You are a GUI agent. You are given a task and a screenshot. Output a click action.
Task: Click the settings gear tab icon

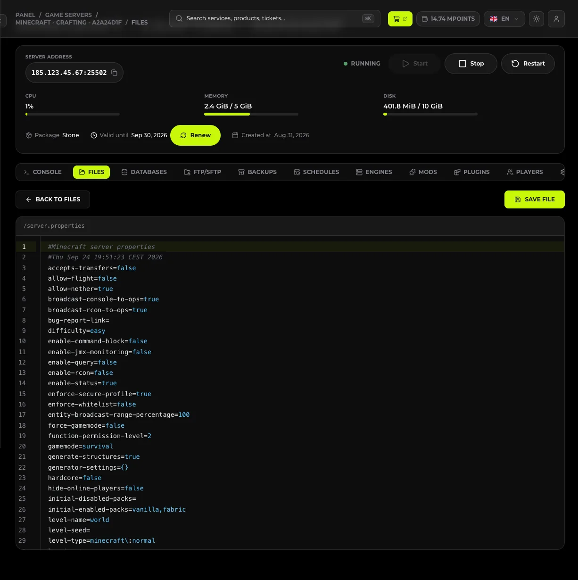(x=562, y=172)
